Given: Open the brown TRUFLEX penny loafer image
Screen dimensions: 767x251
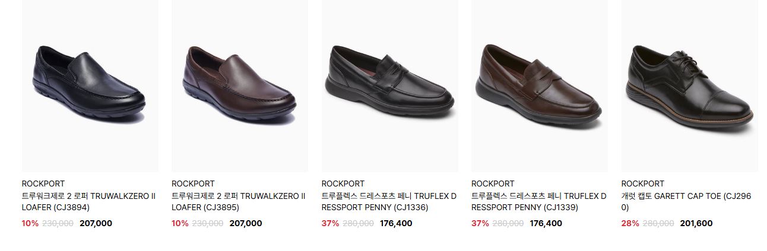Looking at the screenshot, I should [540, 86].
